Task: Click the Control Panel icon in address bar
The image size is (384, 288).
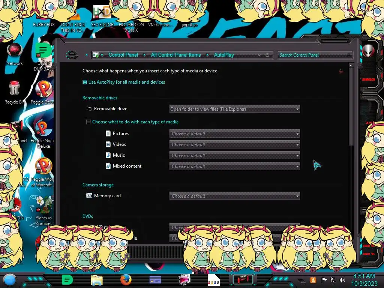Action: click(x=96, y=55)
